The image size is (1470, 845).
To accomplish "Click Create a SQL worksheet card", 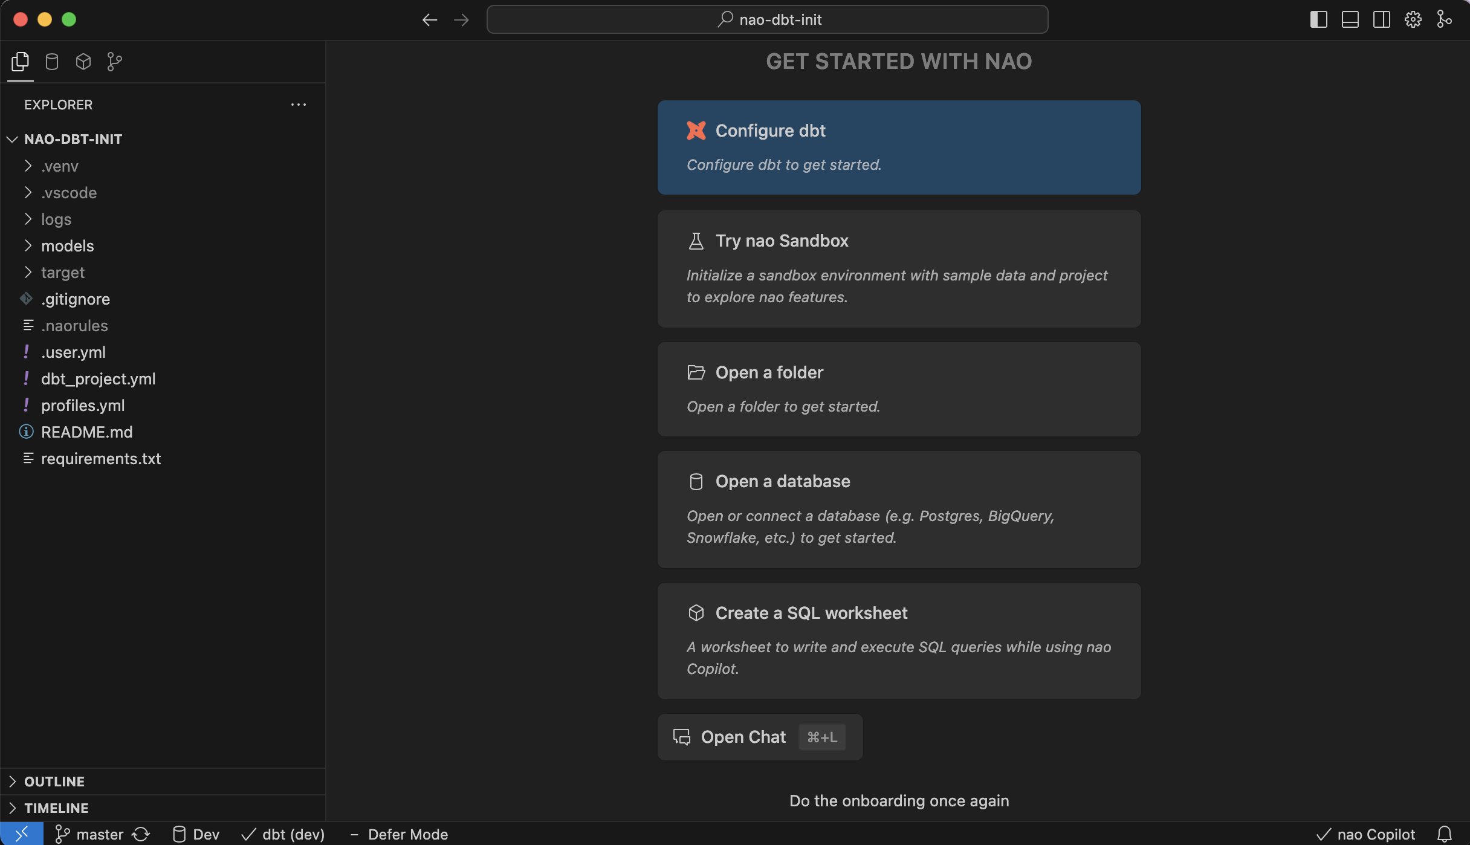I will coord(899,641).
